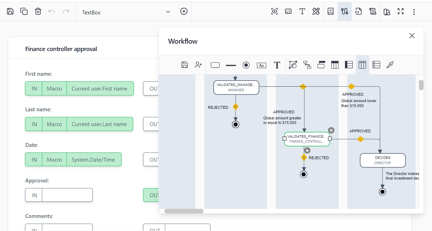The image size is (432, 231).
Task: Toggle the horizontal swimlanes rows button
Action: (376, 65)
